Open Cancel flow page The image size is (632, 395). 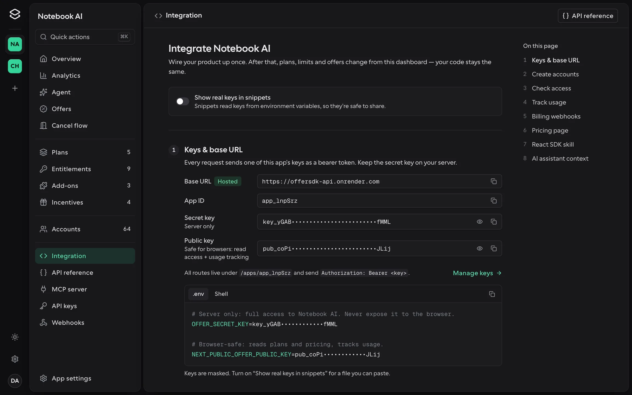pyautogui.click(x=85, y=125)
